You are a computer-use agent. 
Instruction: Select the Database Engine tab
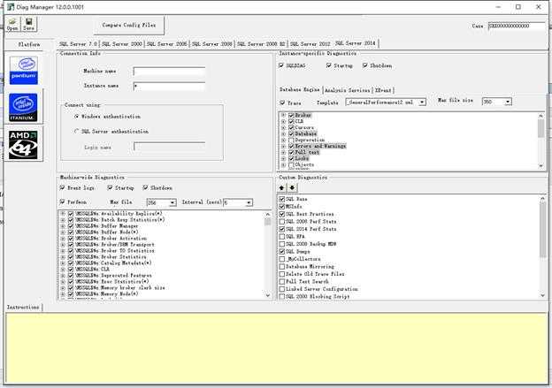(300, 89)
